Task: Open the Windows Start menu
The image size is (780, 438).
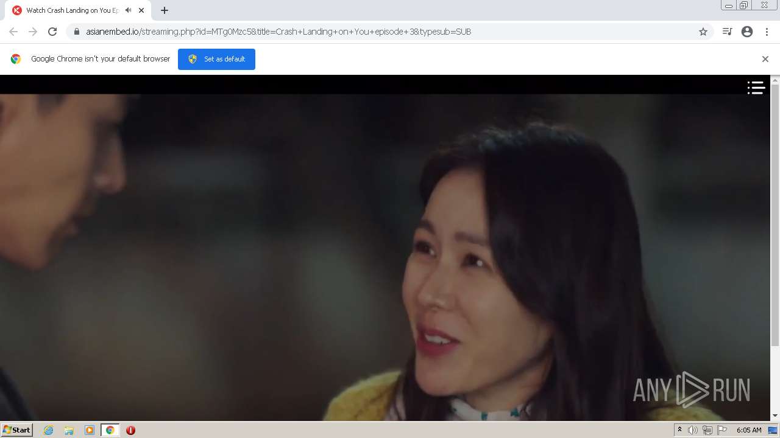Action: pos(17,430)
